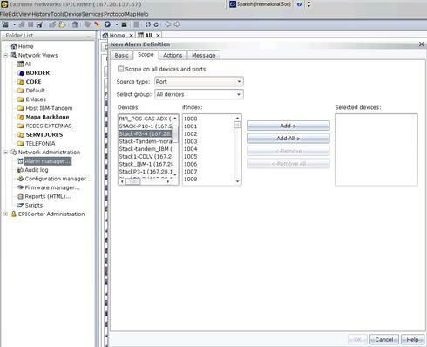Click the round blue help toolbar icon

click(x=107, y=24)
